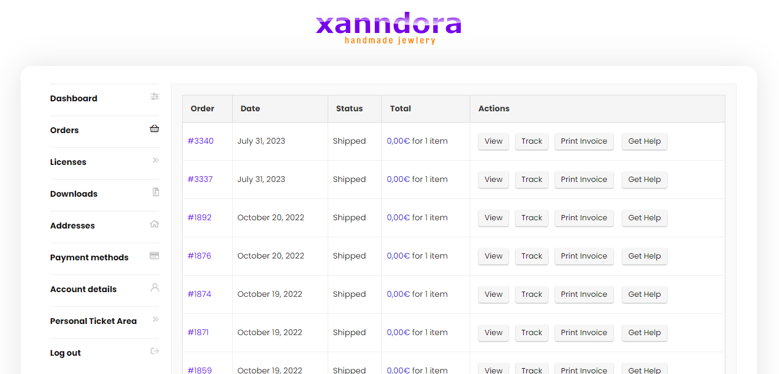Click the house icon next to Addresses
779x374 pixels.
pyautogui.click(x=154, y=224)
